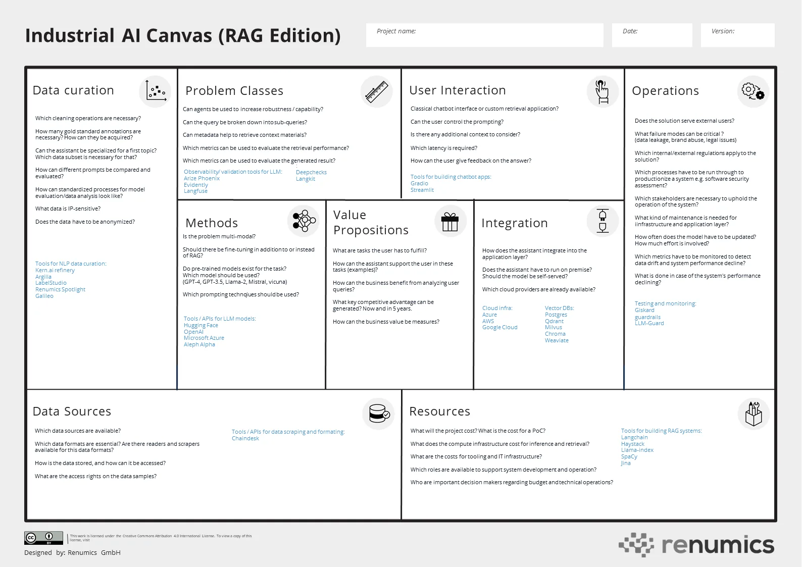This screenshot has width=802, height=567.
Task: Click the Methods neural network icon
Action: coord(304,221)
